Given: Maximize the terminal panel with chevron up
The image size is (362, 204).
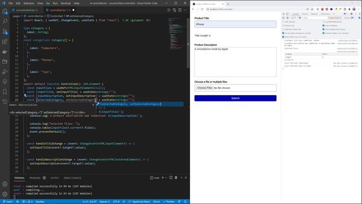Looking at the screenshot, I should (x=181, y=177).
